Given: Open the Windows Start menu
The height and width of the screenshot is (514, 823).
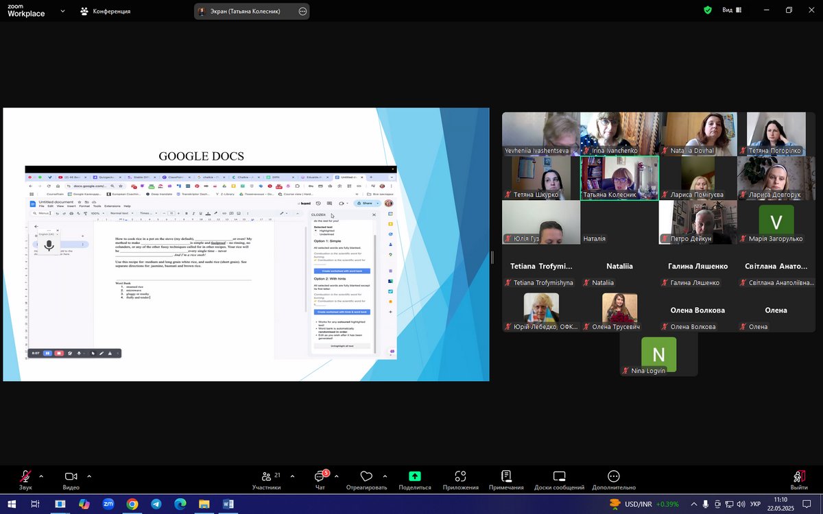Looking at the screenshot, I should click(12, 504).
